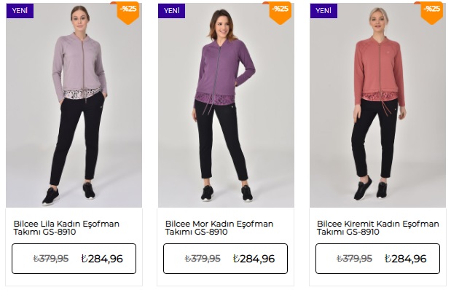Open Bilcee Mor Kadın Eşofman Takımı link
451x290 pixels.
tap(219, 228)
